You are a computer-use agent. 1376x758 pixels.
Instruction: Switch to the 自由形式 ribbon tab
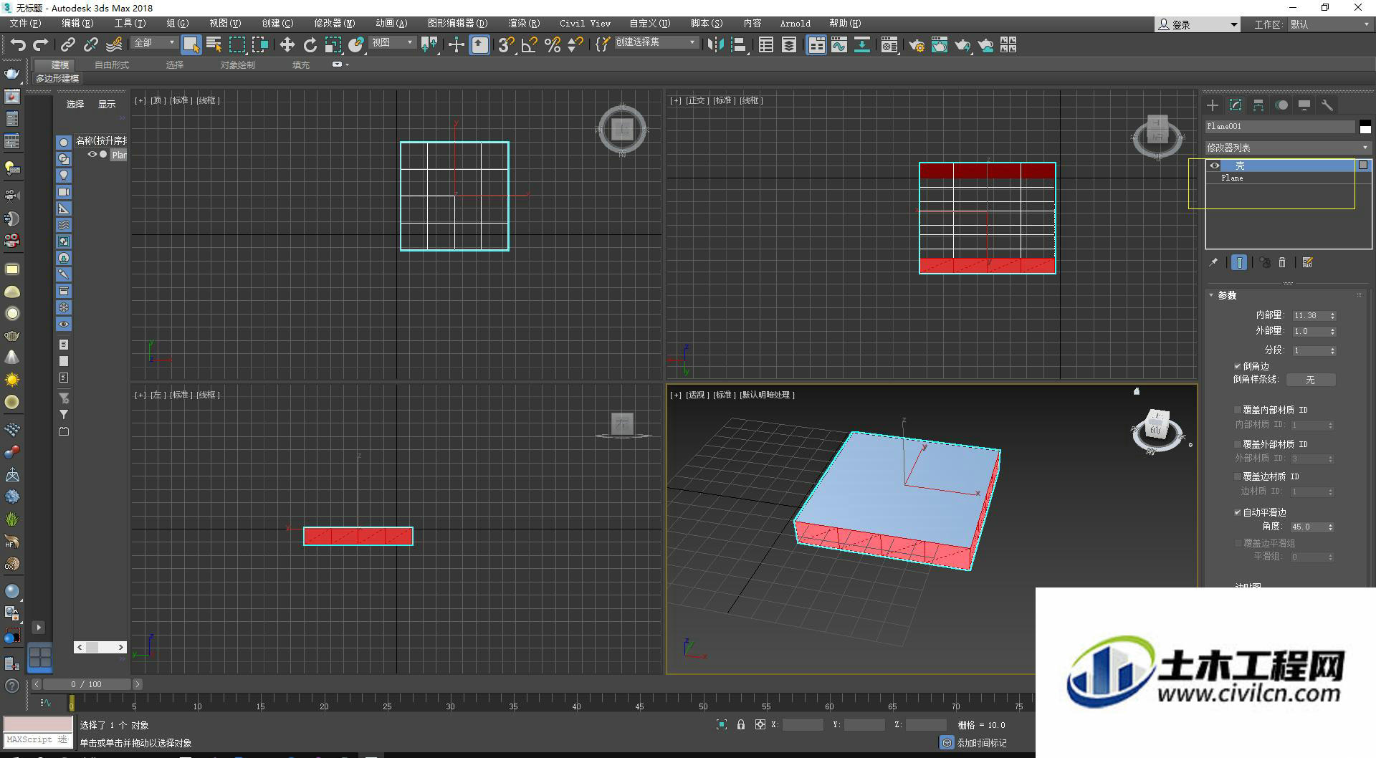click(x=112, y=64)
